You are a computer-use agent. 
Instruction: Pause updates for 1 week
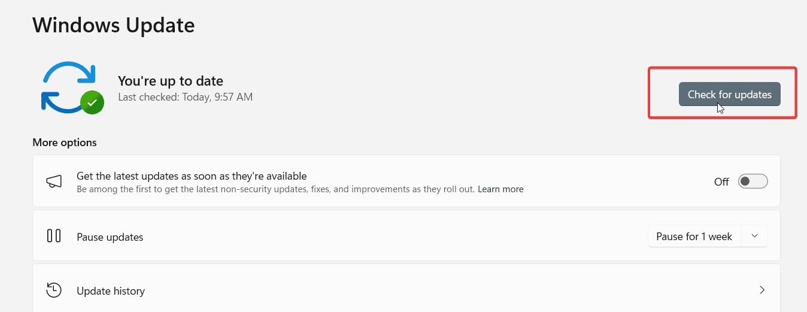[694, 236]
